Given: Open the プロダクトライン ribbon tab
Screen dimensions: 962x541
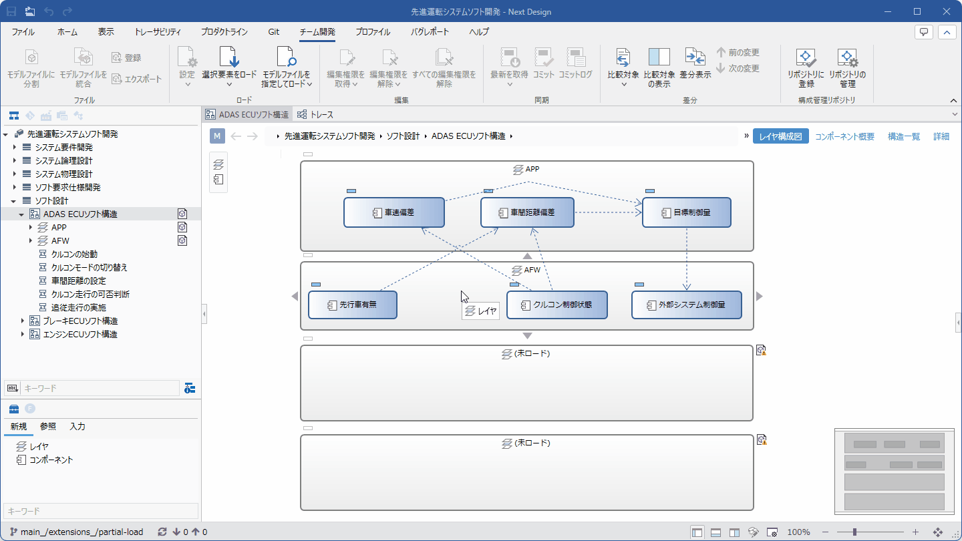Looking at the screenshot, I should [224, 32].
